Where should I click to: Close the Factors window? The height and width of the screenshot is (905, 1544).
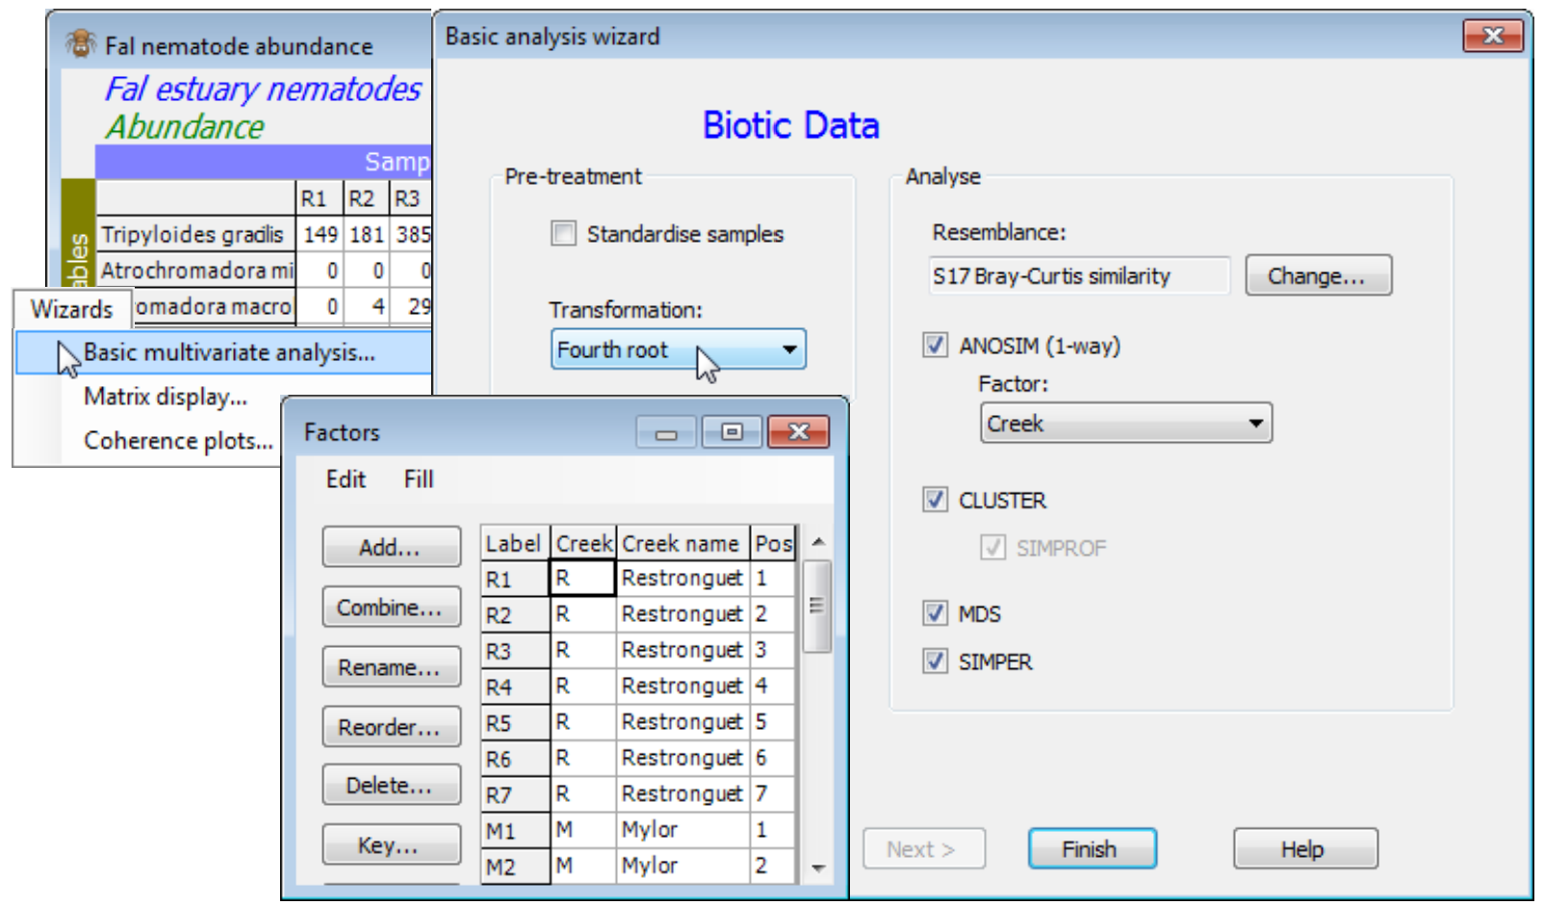click(x=799, y=432)
